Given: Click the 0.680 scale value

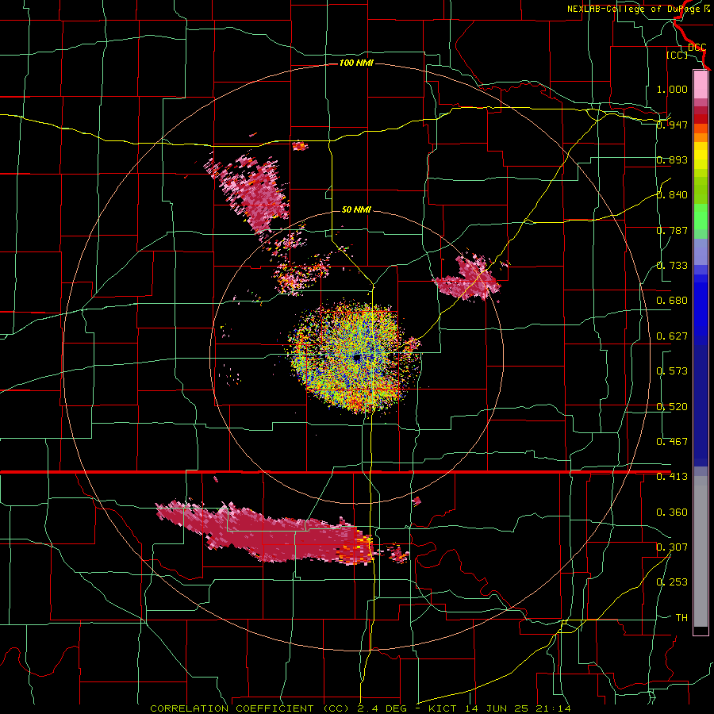Looking at the screenshot, I should [672, 301].
